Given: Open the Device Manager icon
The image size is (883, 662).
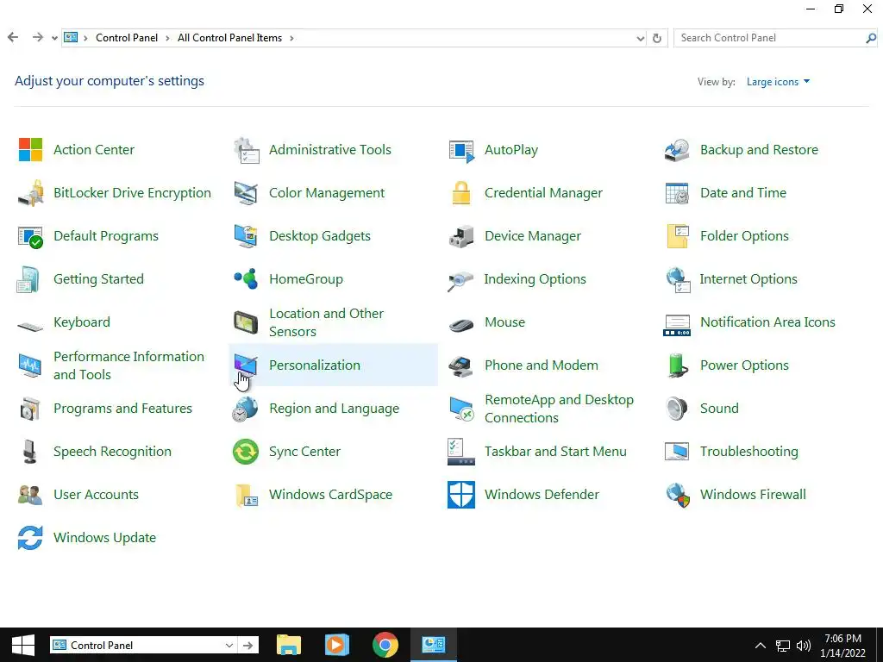Looking at the screenshot, I should 462,236.
